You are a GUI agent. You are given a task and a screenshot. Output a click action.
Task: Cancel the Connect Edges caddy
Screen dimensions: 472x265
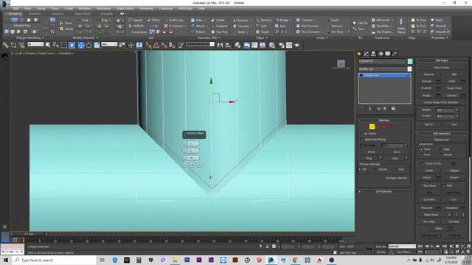(199, 165)
